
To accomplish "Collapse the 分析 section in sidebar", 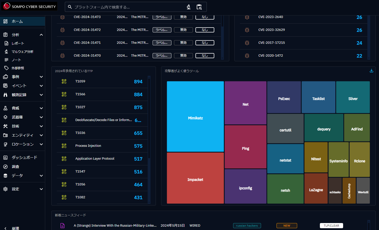I will (x=41, y=35).
